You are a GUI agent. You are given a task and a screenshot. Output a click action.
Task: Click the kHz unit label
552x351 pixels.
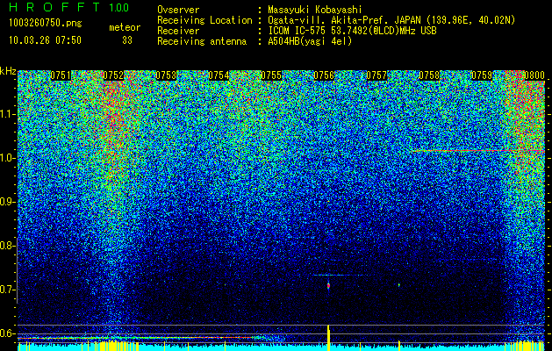click(8, 71)
